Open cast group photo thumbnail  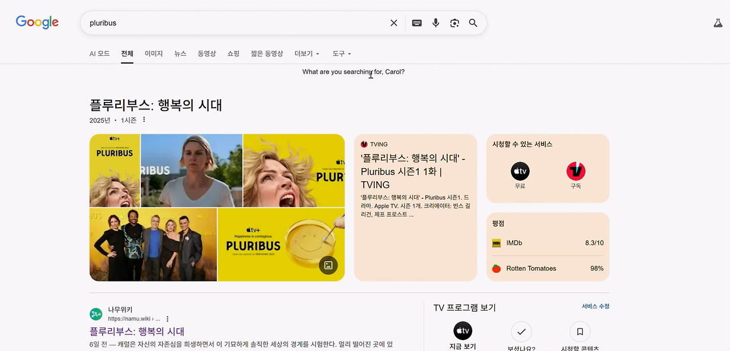pyautogui.click(x=153, y=244)
